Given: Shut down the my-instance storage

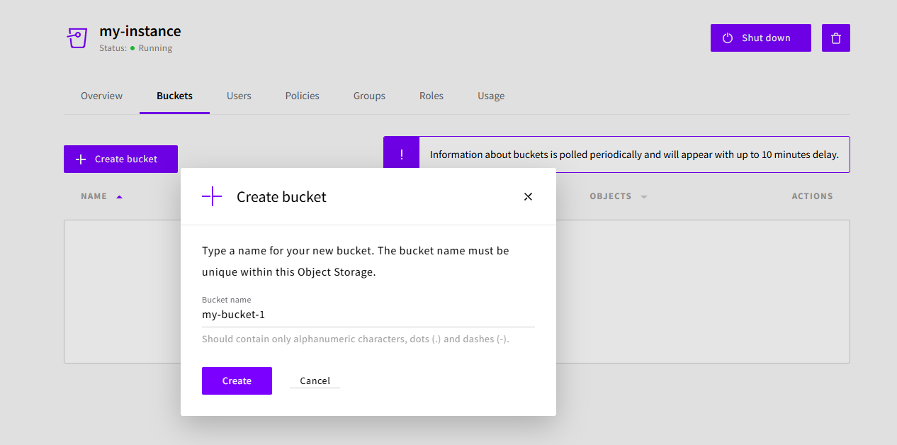Looking at the screenshot, I should pyautogui.click(x=760, y=38).
